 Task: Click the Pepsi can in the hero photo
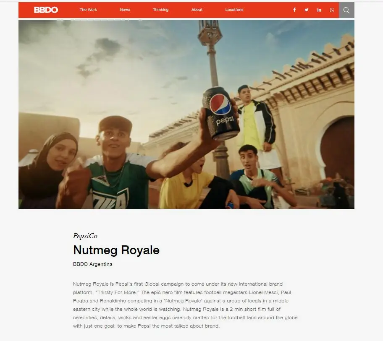pyautogui.click(x=221, y=114)
